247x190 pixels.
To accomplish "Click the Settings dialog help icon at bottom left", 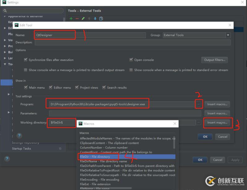I will pos(7,159).
